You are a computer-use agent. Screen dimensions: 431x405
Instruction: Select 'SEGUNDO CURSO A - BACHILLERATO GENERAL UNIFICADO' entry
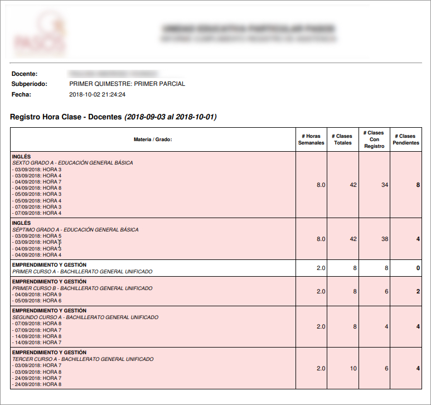(x=85, y=317)
